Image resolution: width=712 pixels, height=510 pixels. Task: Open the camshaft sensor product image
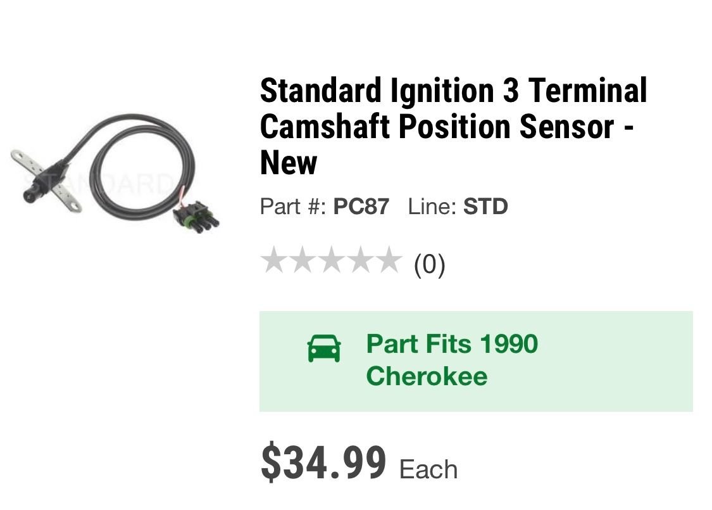[x=115, y=172]
